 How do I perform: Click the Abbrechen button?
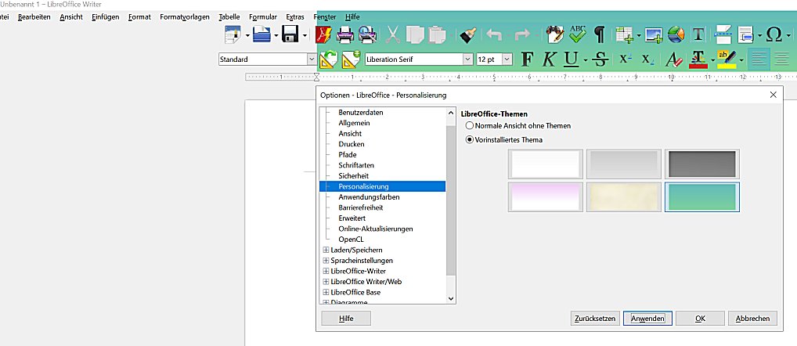(753, 319)
